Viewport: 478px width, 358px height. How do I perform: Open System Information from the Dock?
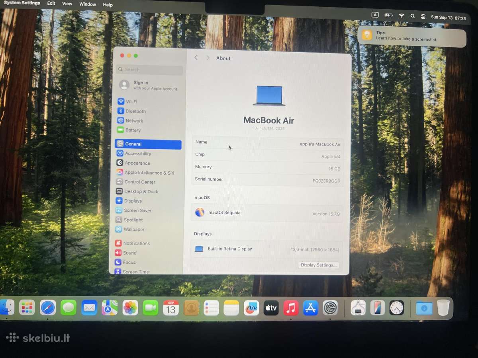click(x=358, y=307)
